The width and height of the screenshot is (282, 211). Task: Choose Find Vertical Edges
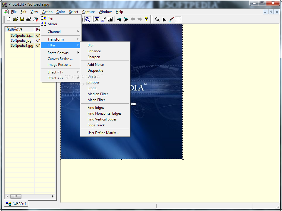pos(105,119)
